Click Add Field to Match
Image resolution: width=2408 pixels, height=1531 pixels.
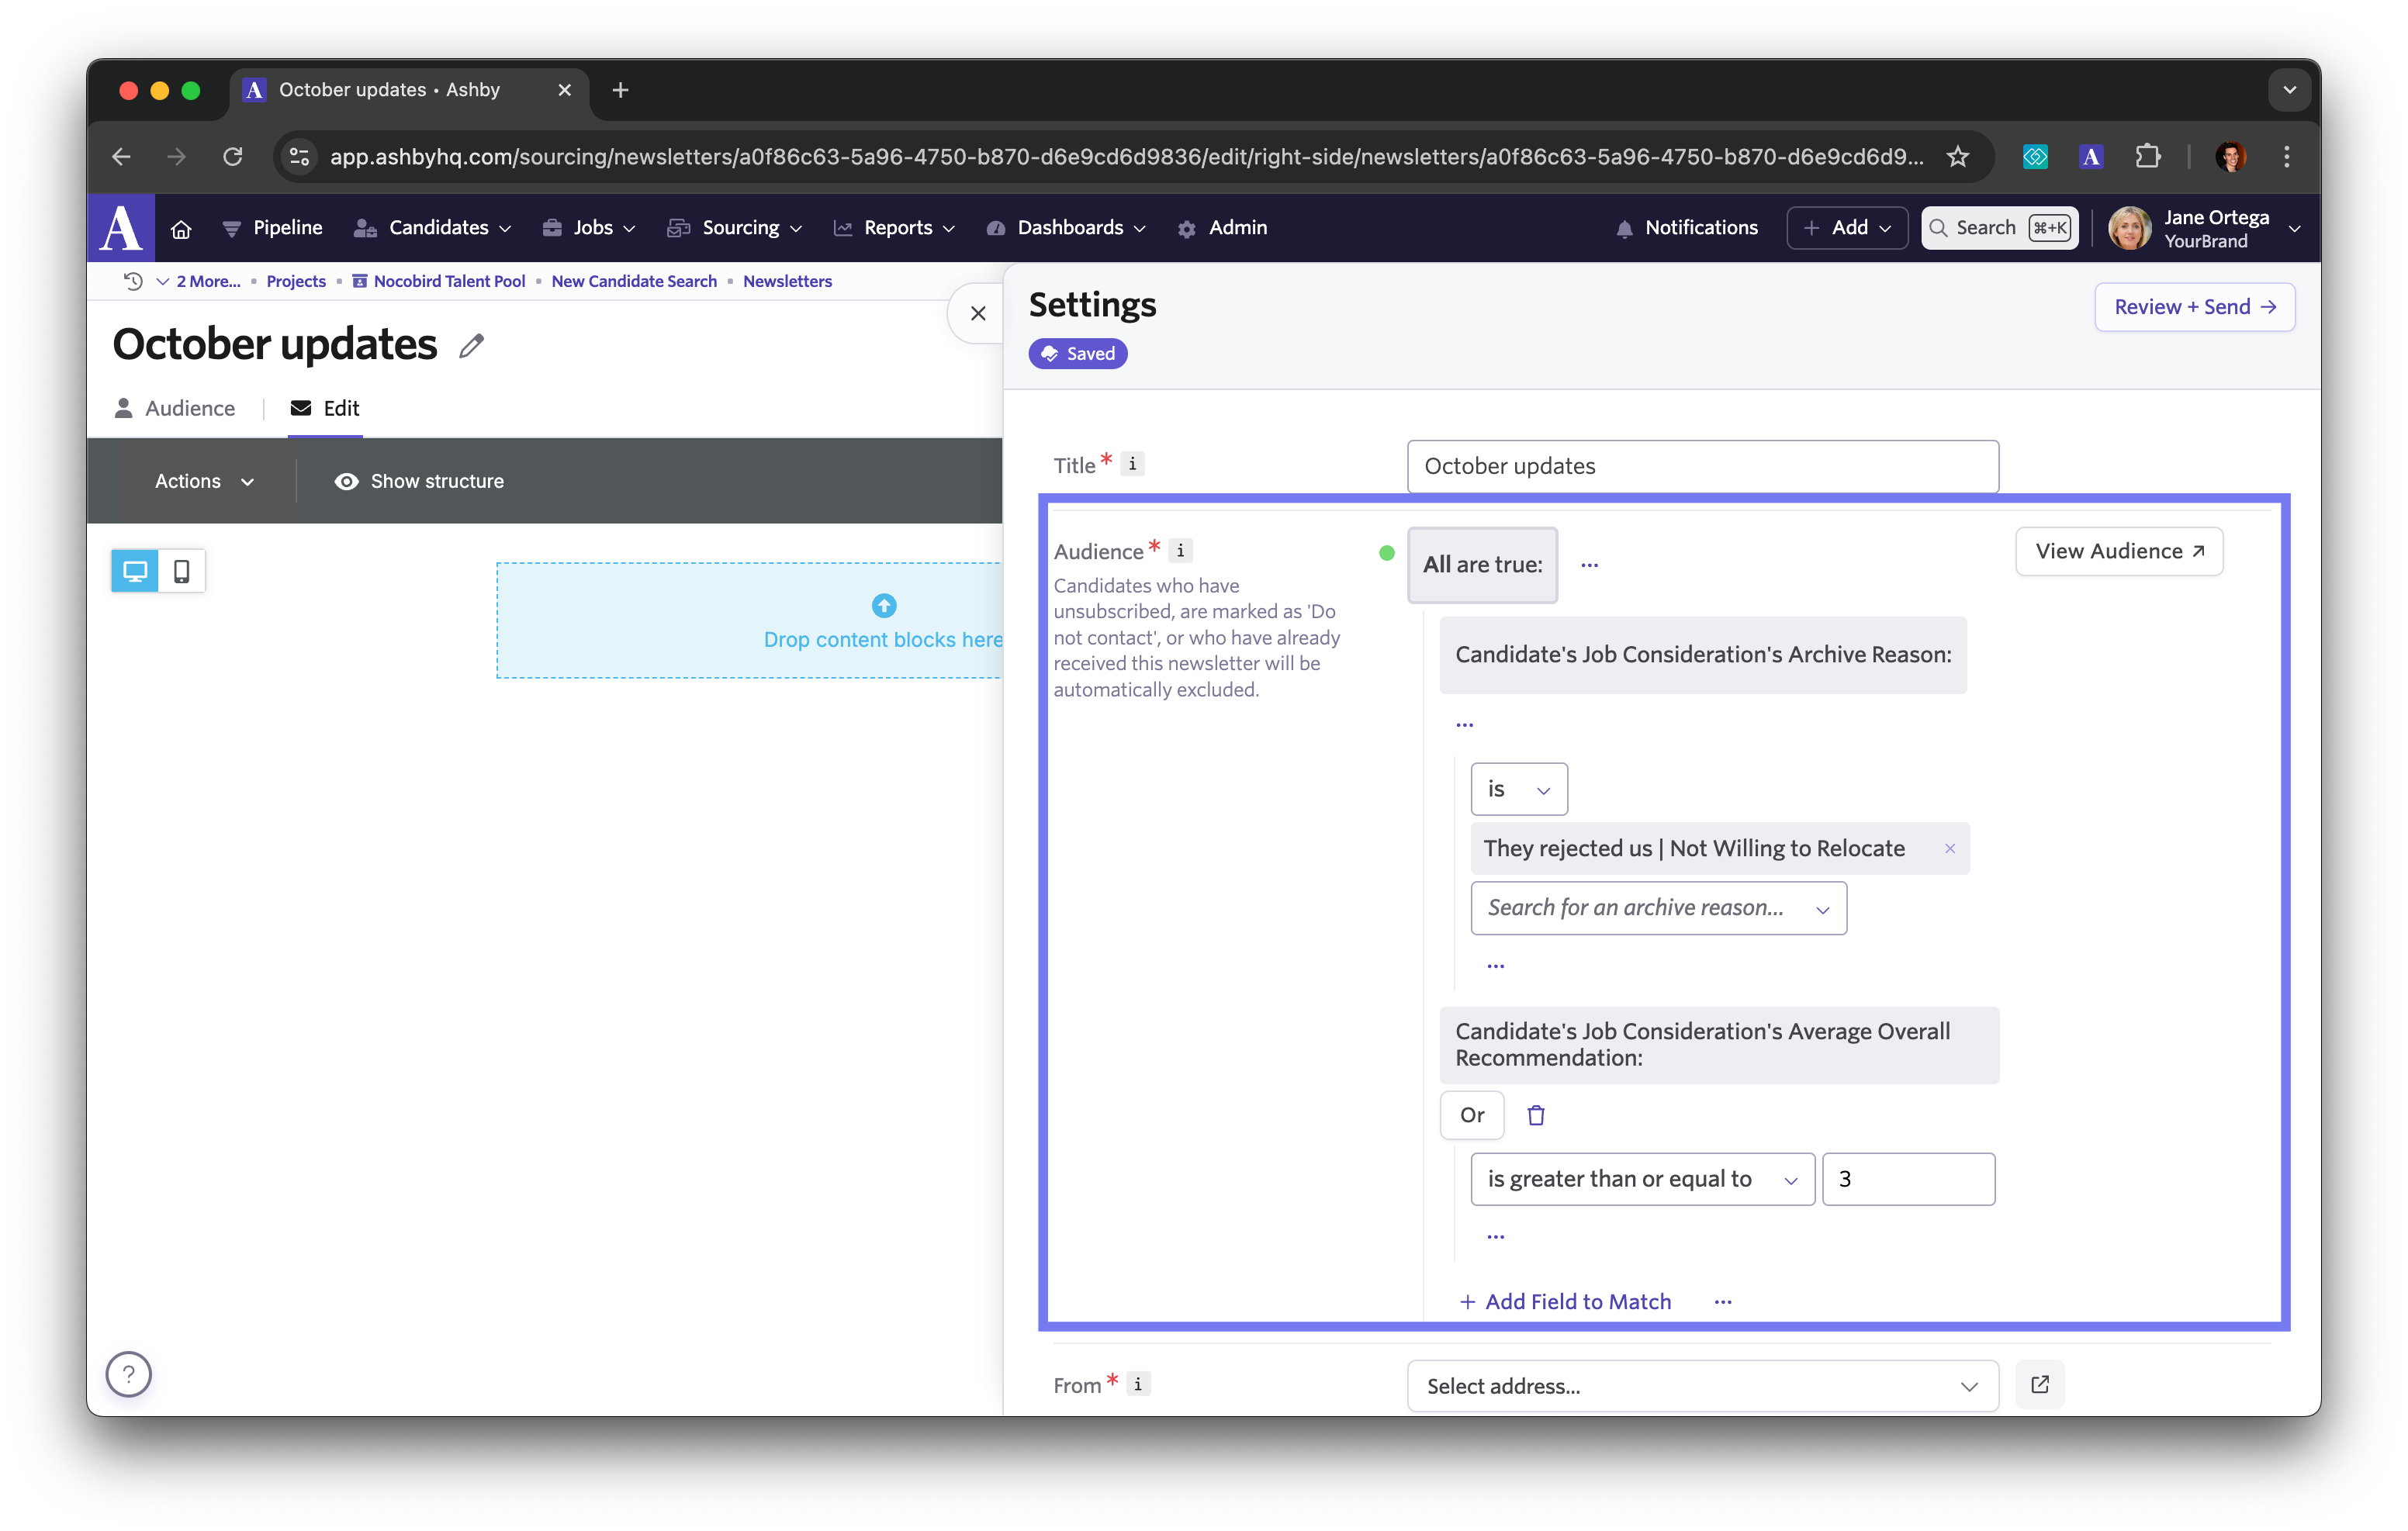coord(1565,1301)
